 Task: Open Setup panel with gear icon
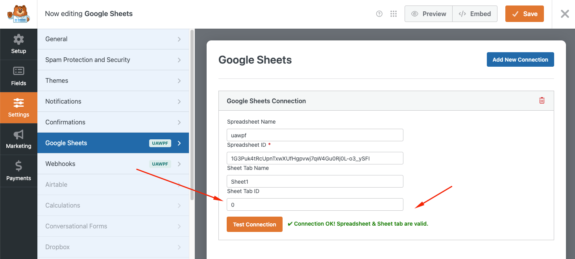(18, 44)
